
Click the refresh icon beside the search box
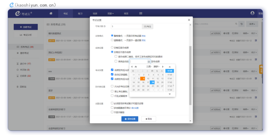point(242,24)
